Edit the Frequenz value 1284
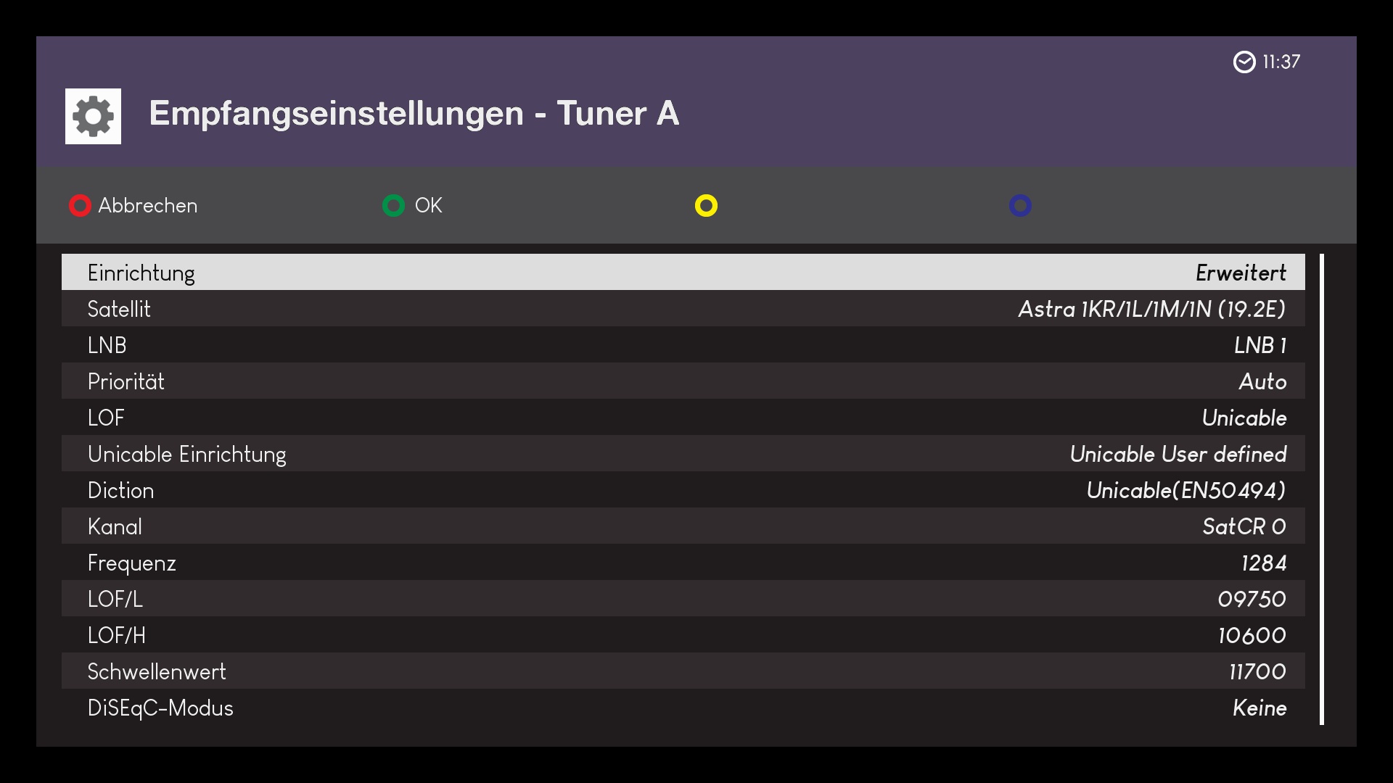Viewport: 1393px width, 783px height. coord(1263,563)
